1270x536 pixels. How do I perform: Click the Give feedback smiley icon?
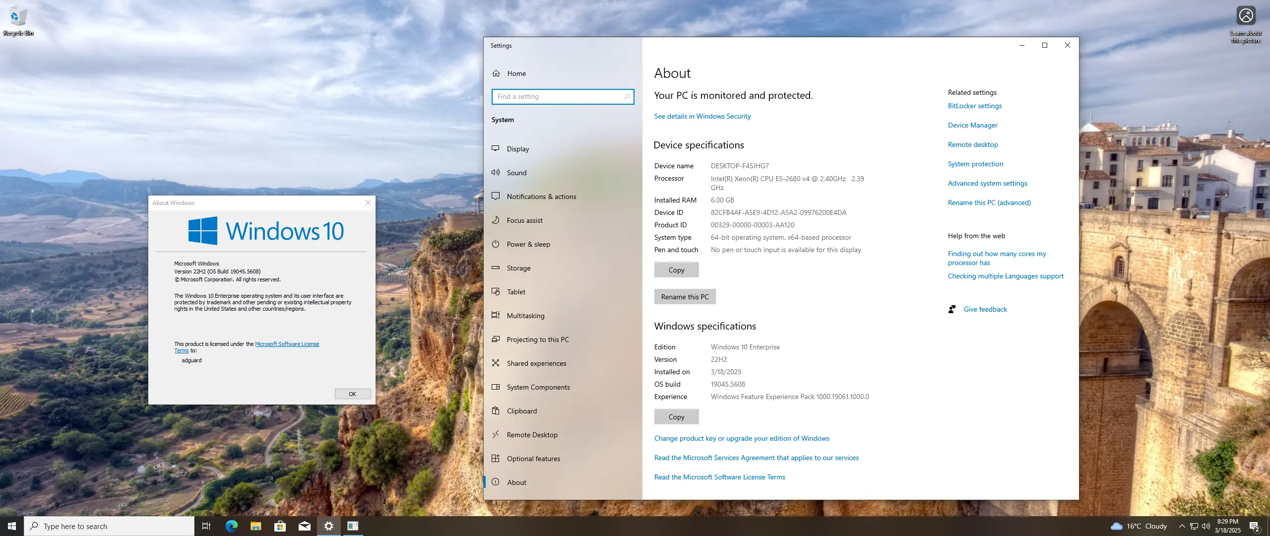[x=952, y=309]
